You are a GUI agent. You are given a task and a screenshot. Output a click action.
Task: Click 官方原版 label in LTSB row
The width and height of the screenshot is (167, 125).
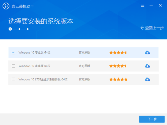point(84,79)
